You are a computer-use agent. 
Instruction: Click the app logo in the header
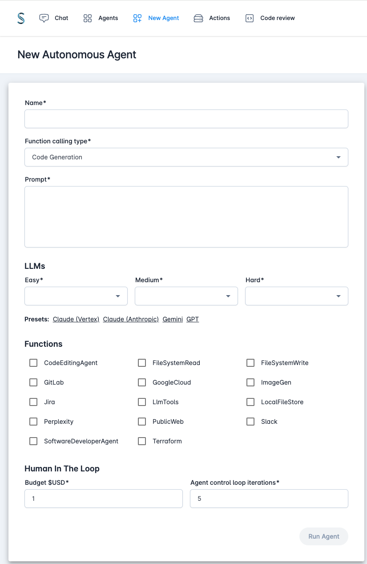coord(21,18)
